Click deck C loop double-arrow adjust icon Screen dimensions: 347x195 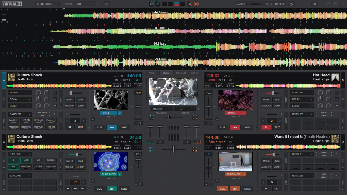pos(75,189)
